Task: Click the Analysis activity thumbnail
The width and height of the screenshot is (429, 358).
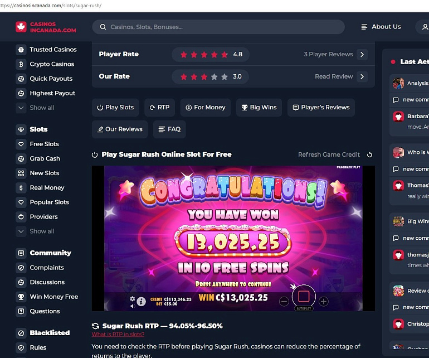Action: (398, 83)
